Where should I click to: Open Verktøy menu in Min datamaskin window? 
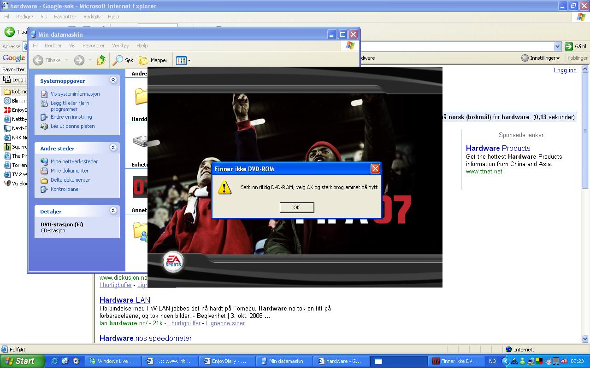coord(121,46)
